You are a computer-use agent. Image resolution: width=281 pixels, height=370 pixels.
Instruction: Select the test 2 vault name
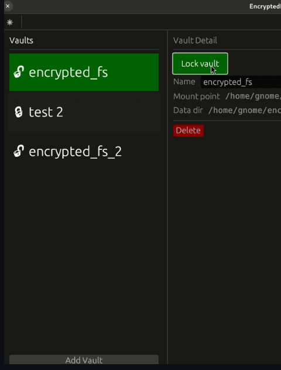pos(46,112)
